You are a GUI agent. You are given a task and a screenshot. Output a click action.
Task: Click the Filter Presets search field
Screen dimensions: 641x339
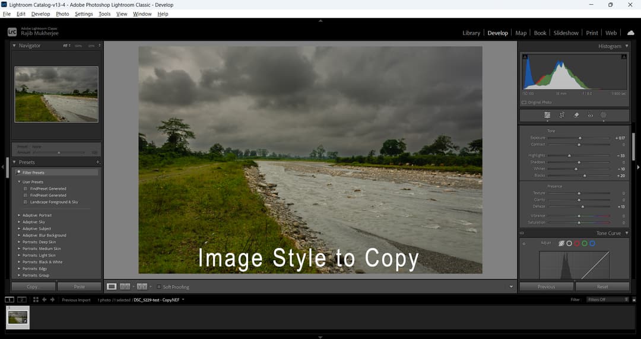coord(57,172)
